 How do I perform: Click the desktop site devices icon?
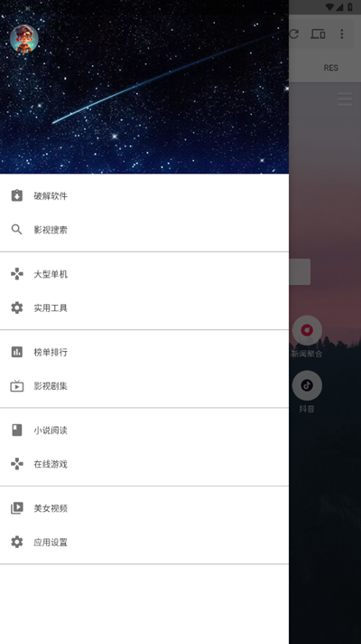318,33
